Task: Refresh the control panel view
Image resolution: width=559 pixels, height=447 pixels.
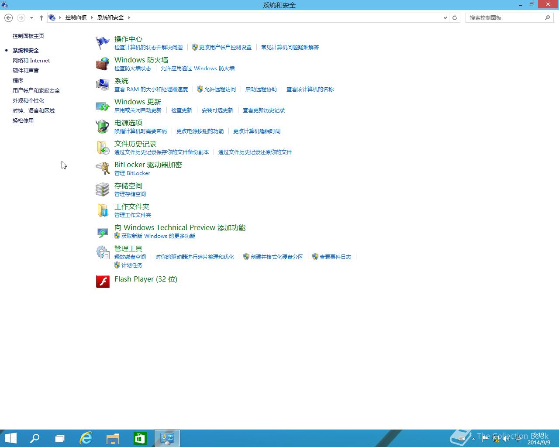Action: [455, 17]
